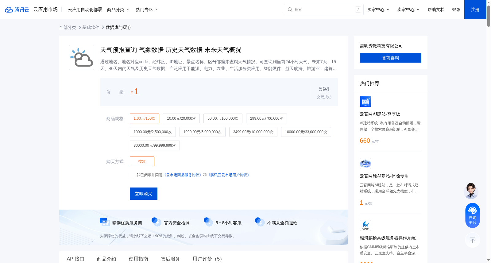Click 云应用市场 header title
The image size is (491, 263).
pyautogui.click(x=45, y=10)
